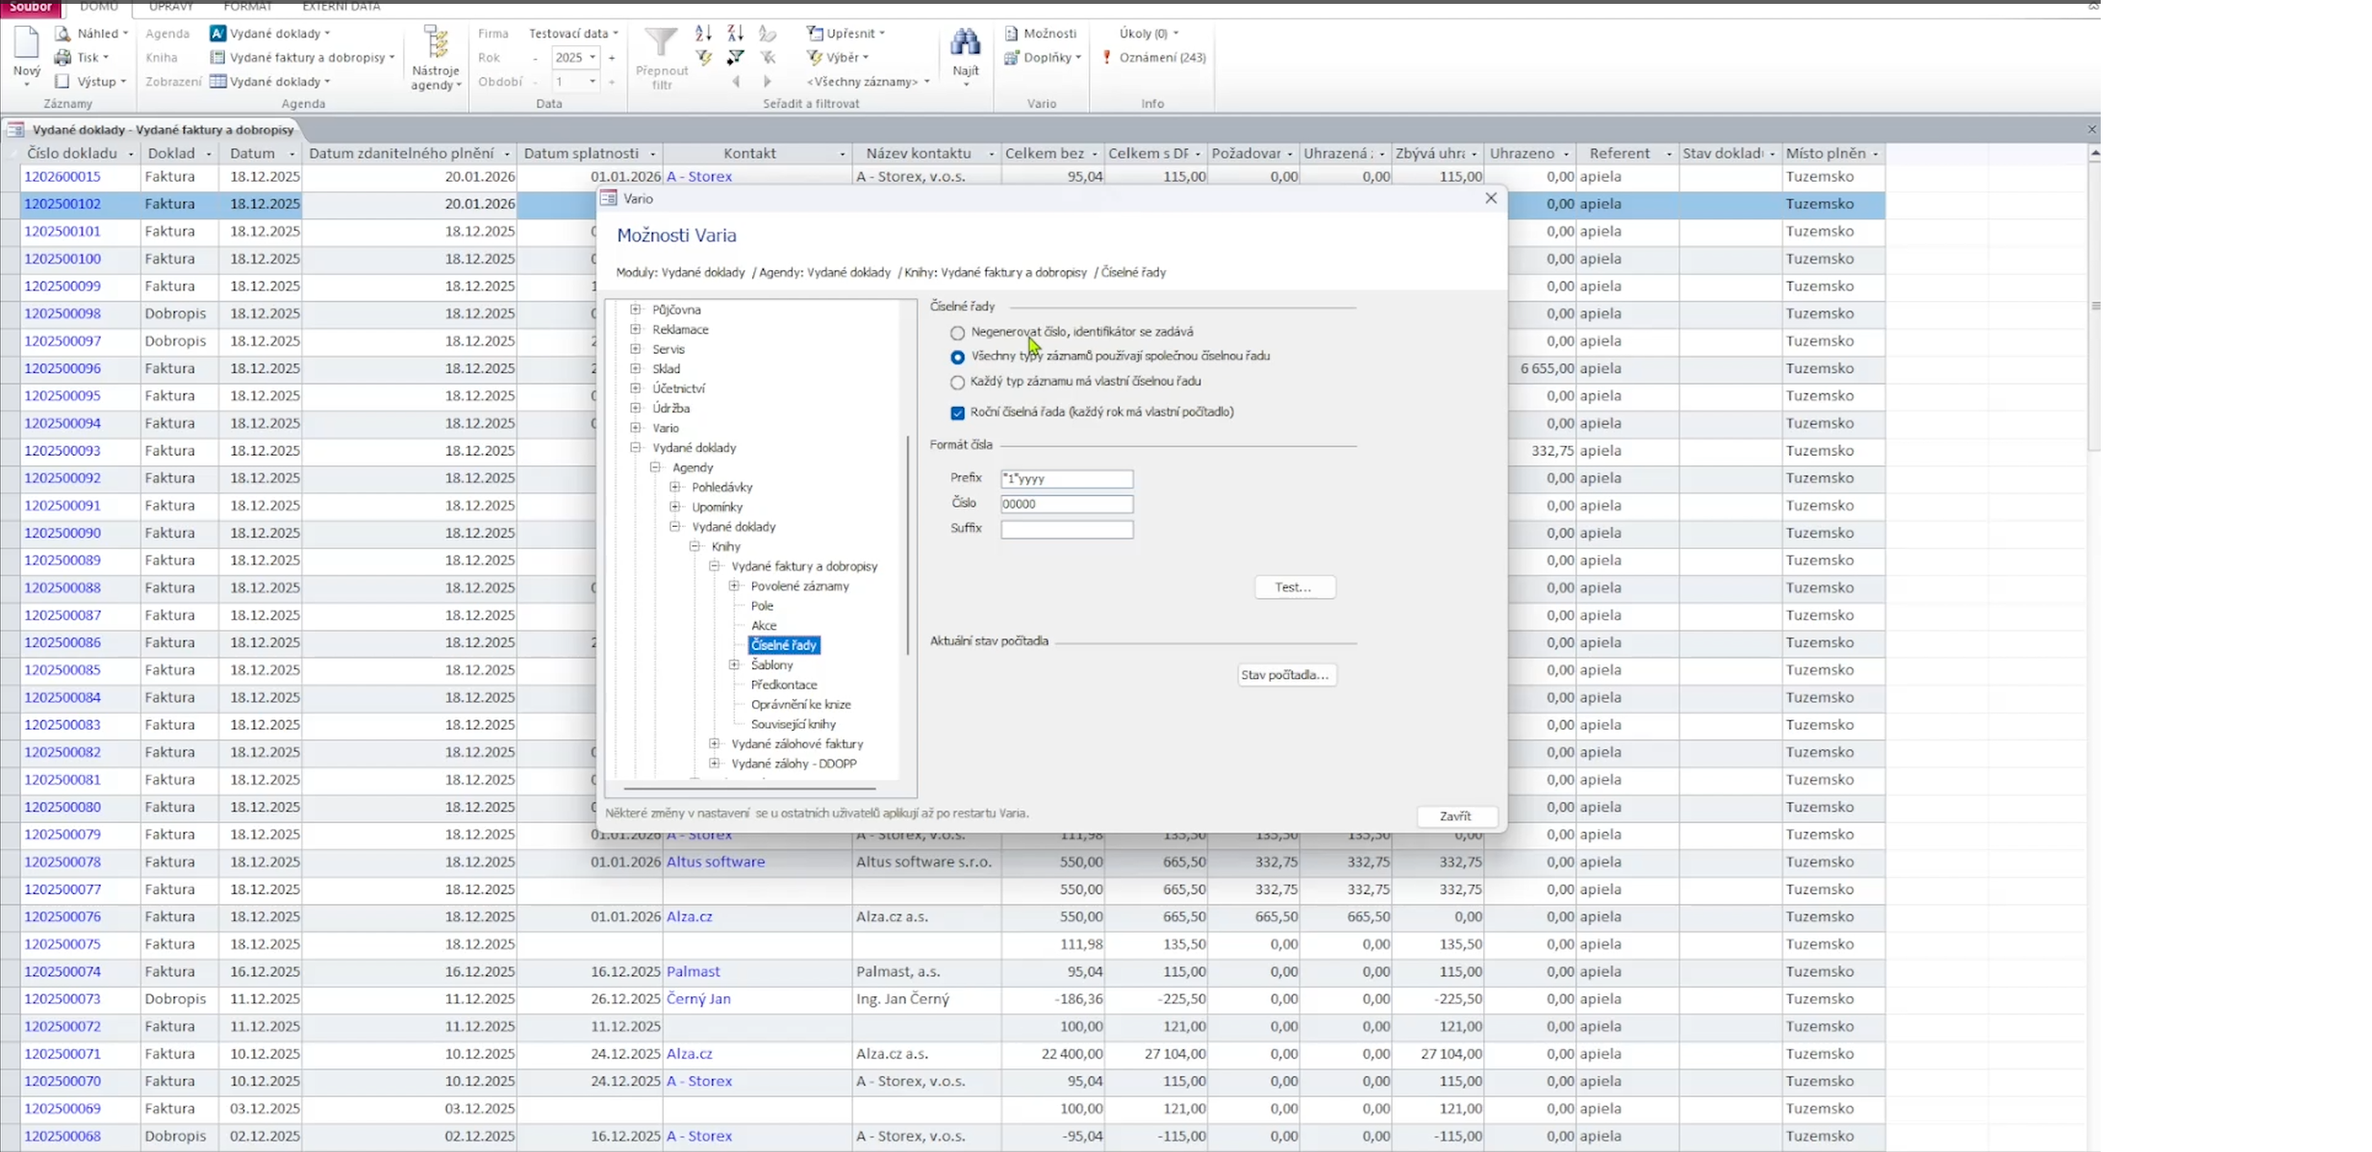Image resolution: width=2372 pixels, height=1152 pixels.
Task: Click the Najít binoculars icon
Action: click(x=965, y=43)
